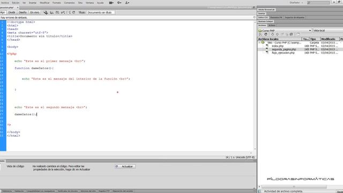Open the Verificador de vínculos tab
The height and width of the screenshot is (193, 343).
68,191
